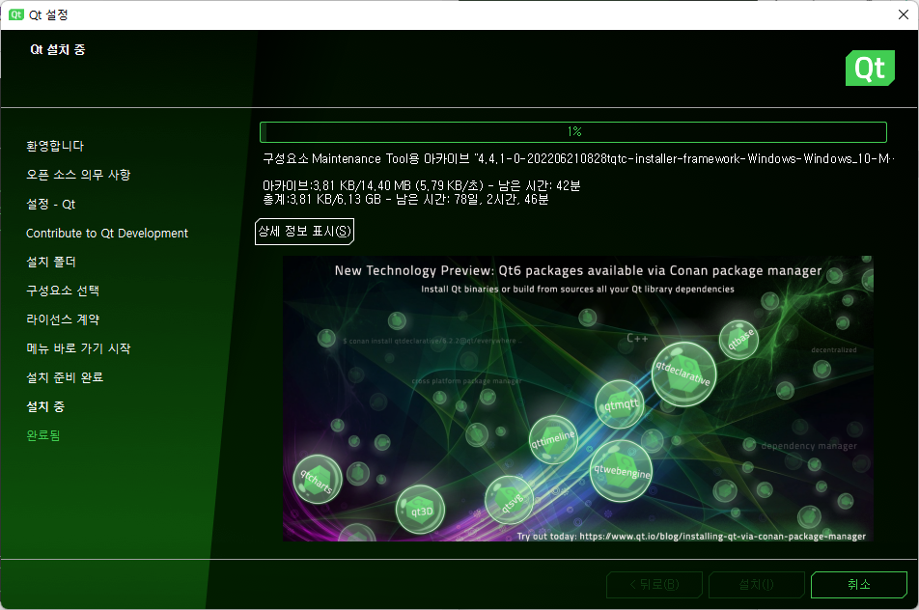Select 메뉴 바로 가기 시작 step

tap(78, 348)
